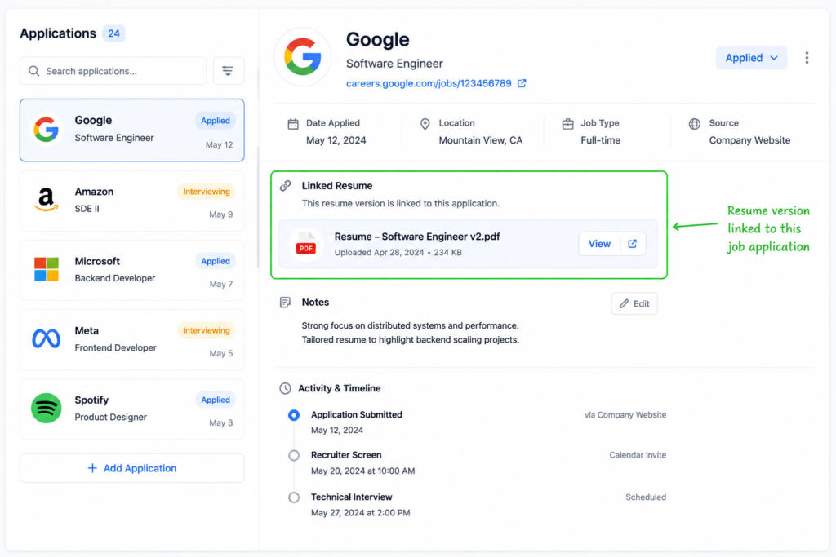The image size is (836, 557).
Task: Click the 24 applications count badge
Action: point(113,33)
